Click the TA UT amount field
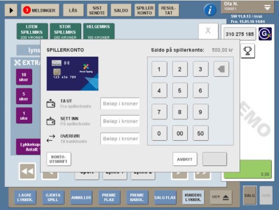Image resolution: width=279 pixels, height=210 pixels. pos(120,104)
